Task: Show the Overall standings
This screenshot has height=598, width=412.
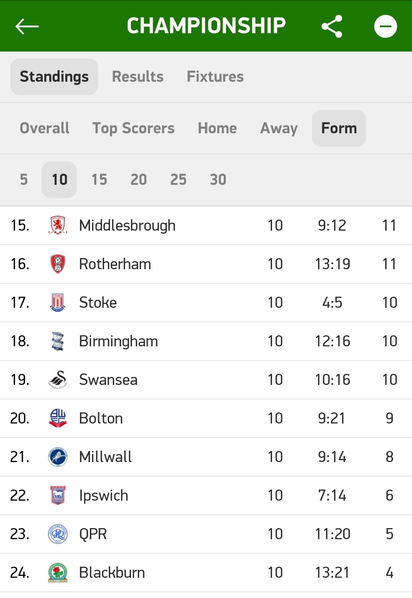Action: coord(45,128)
